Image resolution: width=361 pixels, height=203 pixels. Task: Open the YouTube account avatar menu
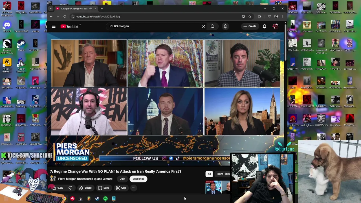[x=276, y=26]
